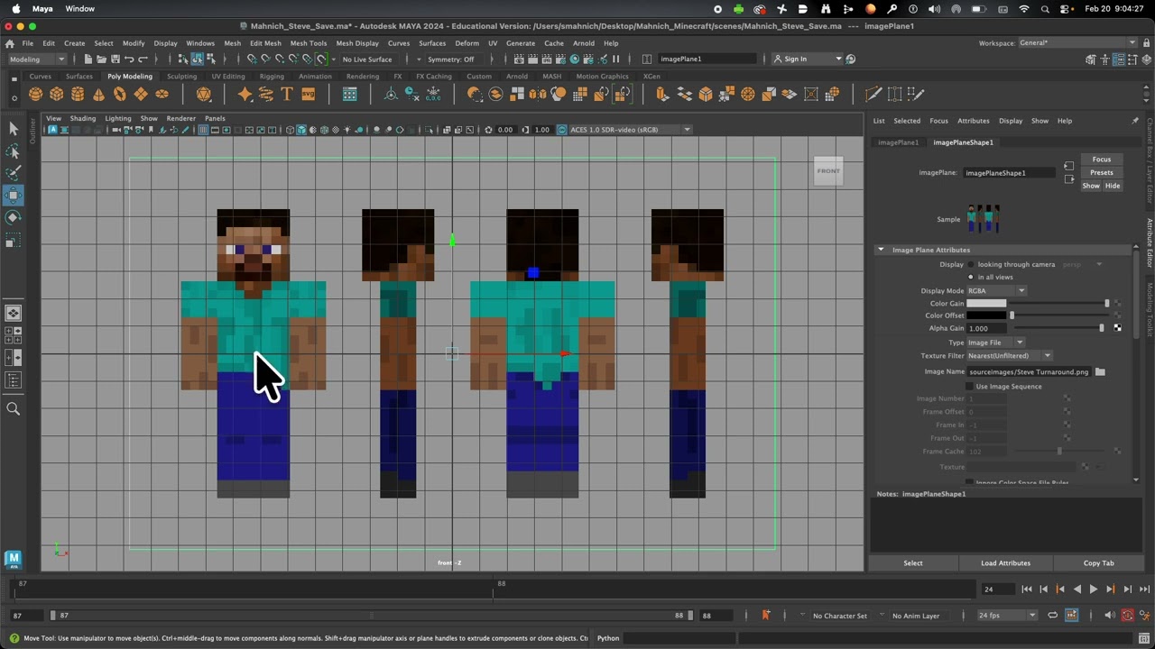Toggle four-view layout button
This screenshot has width=1155, height=649.
[x=14, y=335]
